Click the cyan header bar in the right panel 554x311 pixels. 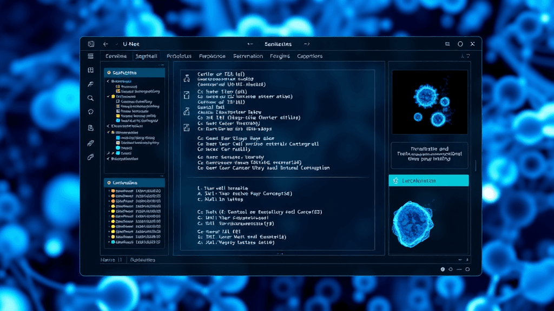pos(429,180)
